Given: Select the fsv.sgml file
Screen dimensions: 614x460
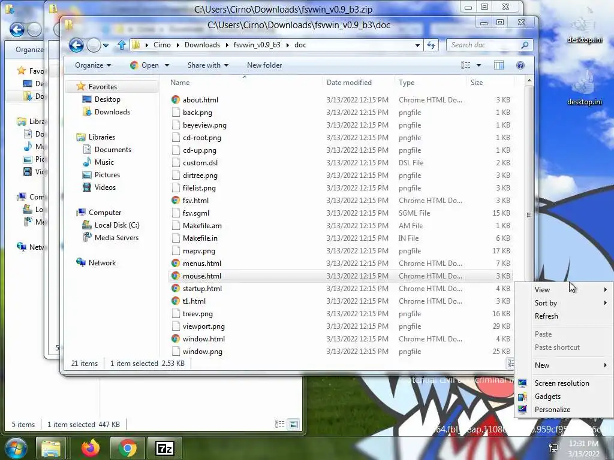Looking at the screenshot, I should (x=341, y=213).
